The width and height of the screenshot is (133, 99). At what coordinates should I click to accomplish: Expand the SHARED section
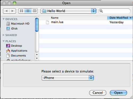click(x=3, y=35)
